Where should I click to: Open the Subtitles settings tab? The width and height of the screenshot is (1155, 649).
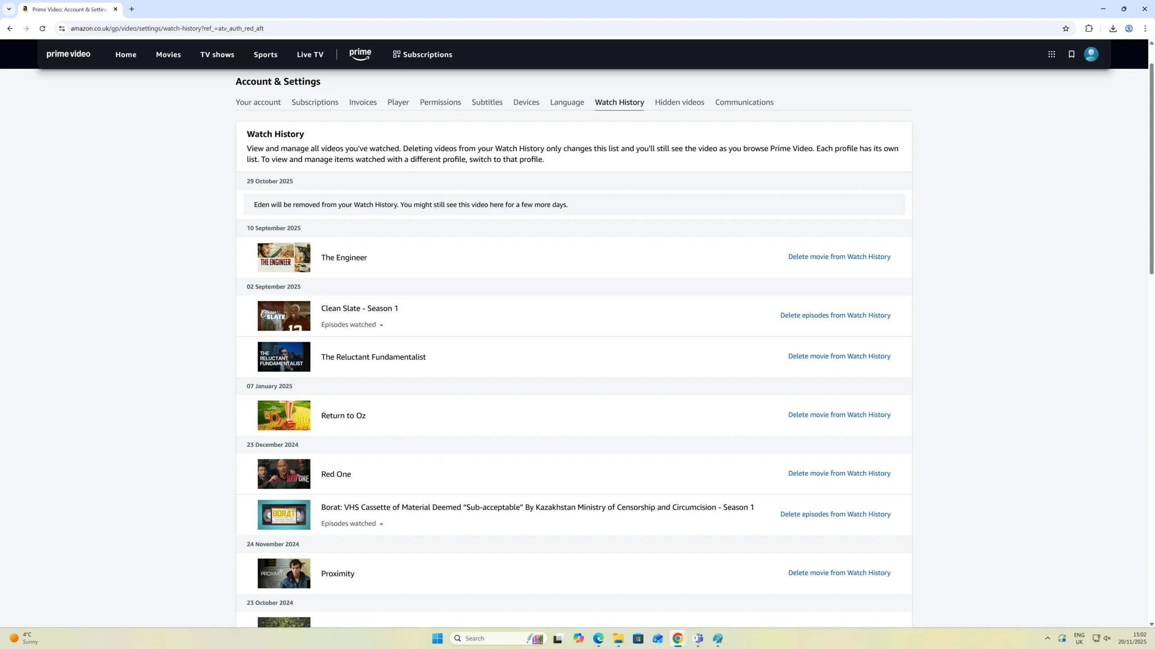tap(487, 102)
